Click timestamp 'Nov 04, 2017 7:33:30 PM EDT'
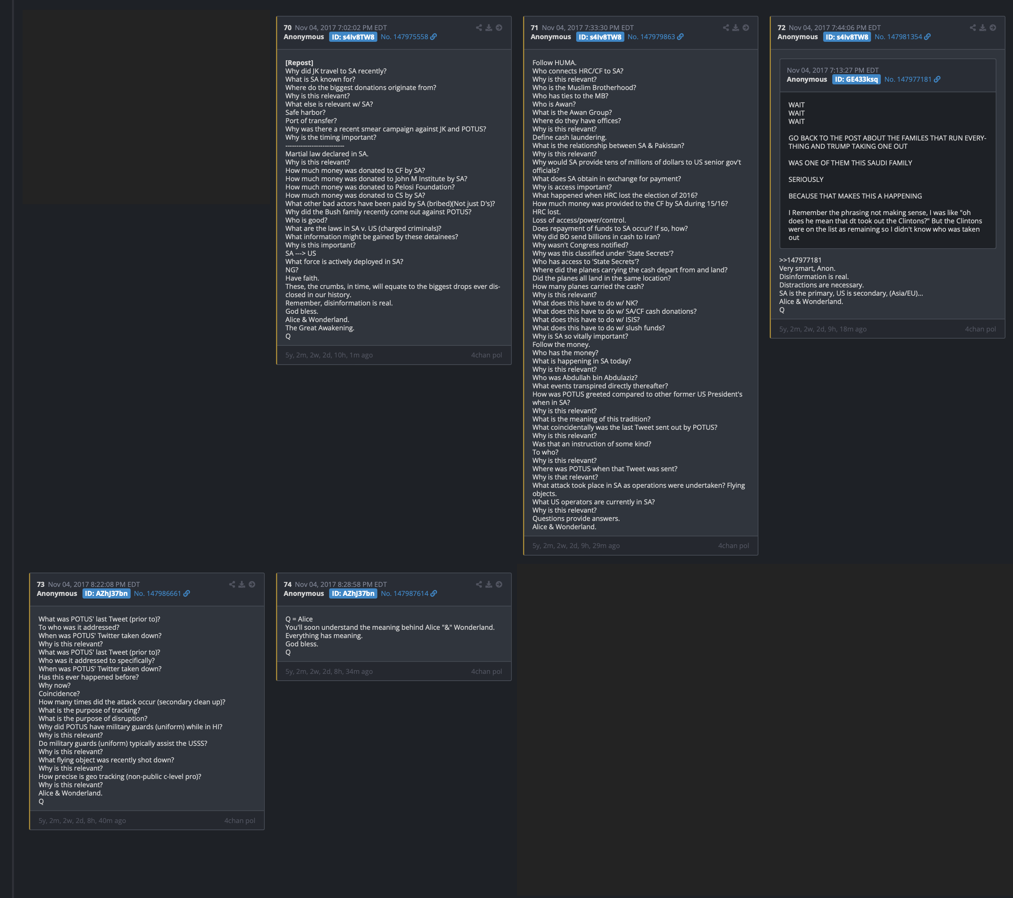 tap(588, 28)
